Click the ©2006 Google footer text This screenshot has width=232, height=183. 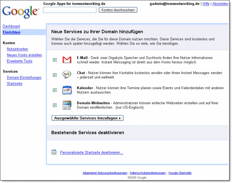pos(137,177)
